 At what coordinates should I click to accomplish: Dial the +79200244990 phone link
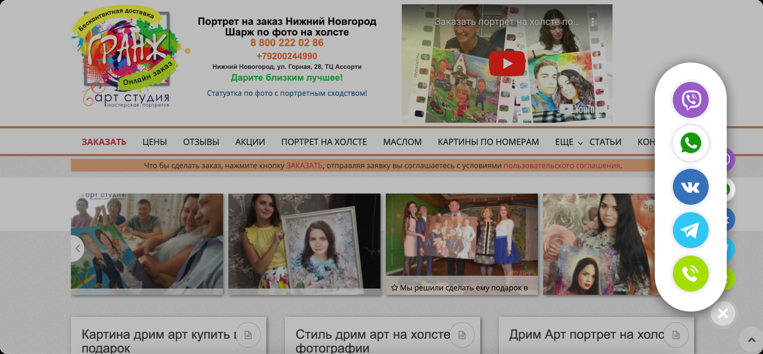287,56
